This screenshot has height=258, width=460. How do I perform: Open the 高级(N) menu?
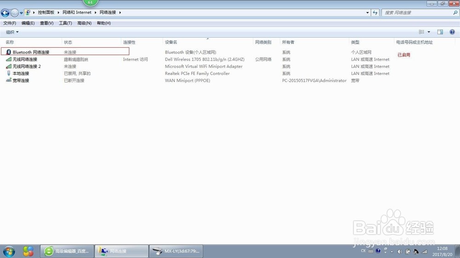84,23
